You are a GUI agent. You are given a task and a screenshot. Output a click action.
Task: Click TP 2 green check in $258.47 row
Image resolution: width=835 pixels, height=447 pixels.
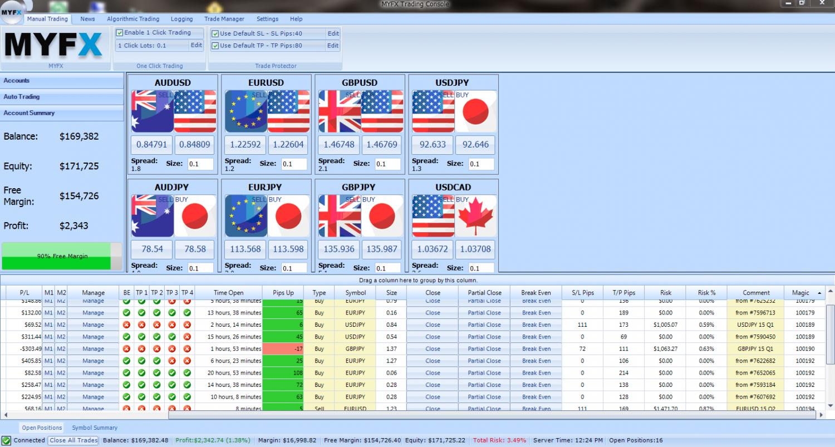[x=157, y=385]
